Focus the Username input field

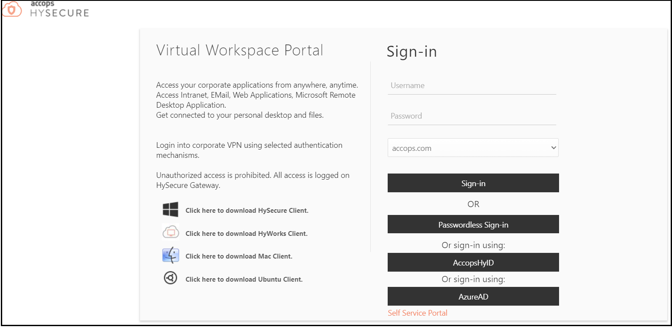click(472, 86)
